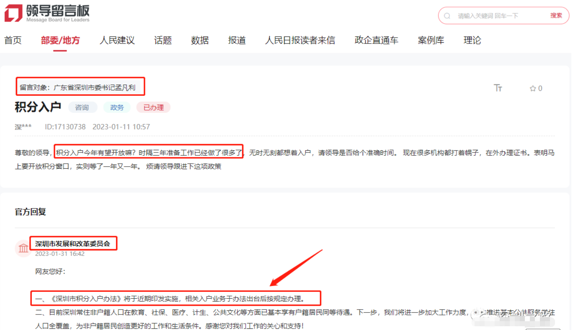Open the 数据 navigation tab
573x330 pixels.
pyautogui.click(x=200, y=40)
